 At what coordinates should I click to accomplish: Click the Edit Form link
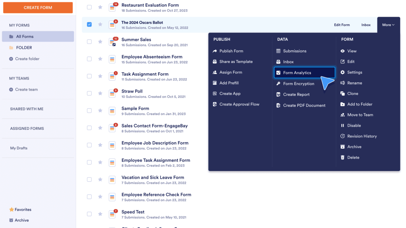[x=342, y=25]
